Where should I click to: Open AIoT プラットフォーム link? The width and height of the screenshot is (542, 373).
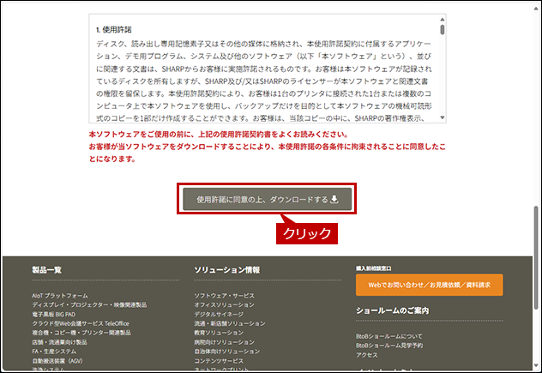coord(60,296)
